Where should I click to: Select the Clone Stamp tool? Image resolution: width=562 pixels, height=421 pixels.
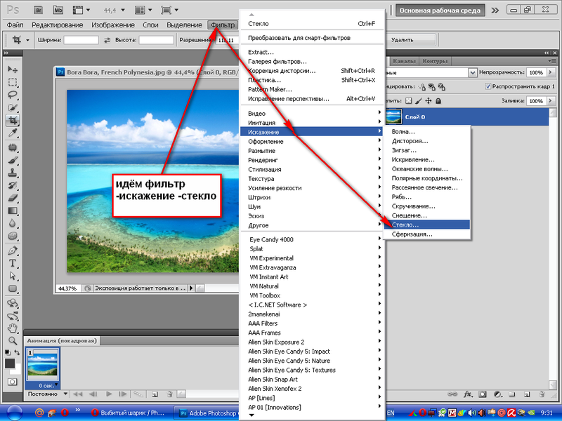coord(13,173)
